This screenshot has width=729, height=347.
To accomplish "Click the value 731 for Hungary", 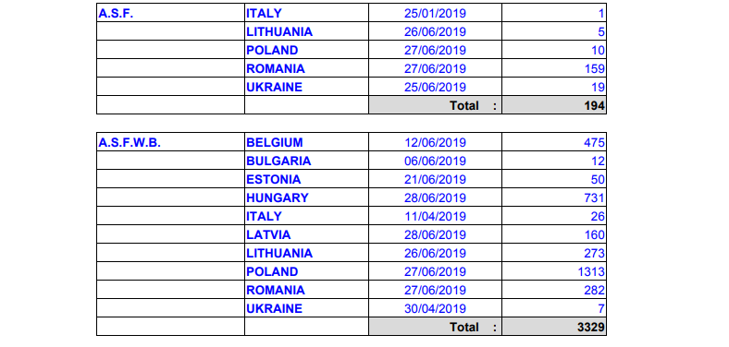I will click(x=594, y=198).
